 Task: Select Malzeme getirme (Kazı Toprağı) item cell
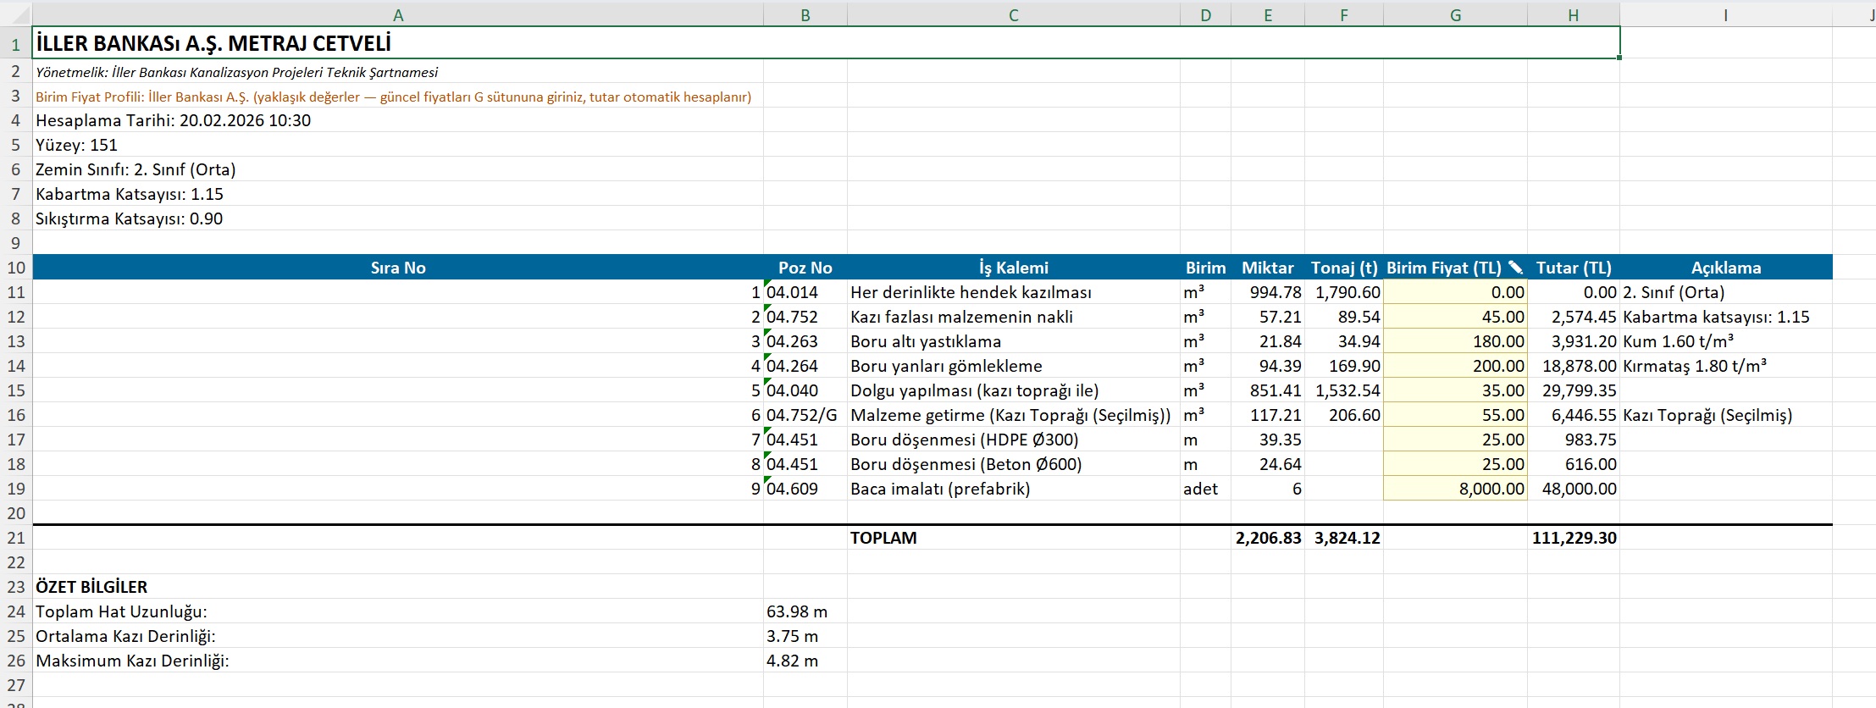[x=1013, y=415]
